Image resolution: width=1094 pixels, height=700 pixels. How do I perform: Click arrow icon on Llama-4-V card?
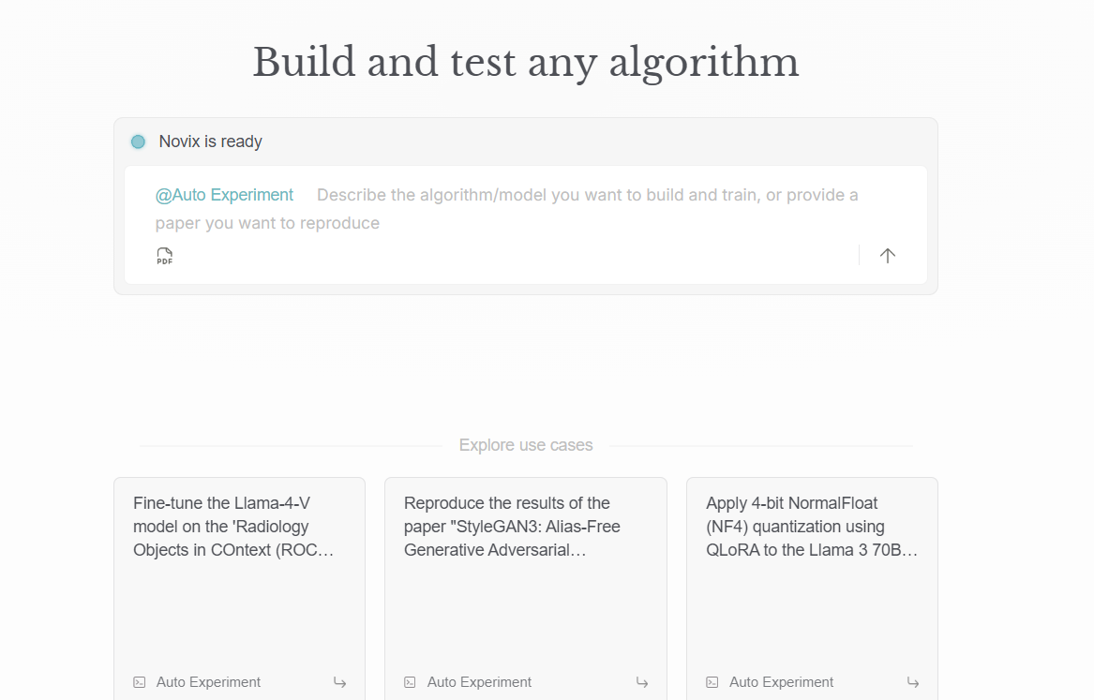(x=339, y=682)
